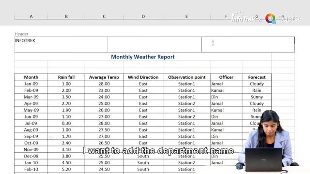Click the Month column heading cell

31,77
